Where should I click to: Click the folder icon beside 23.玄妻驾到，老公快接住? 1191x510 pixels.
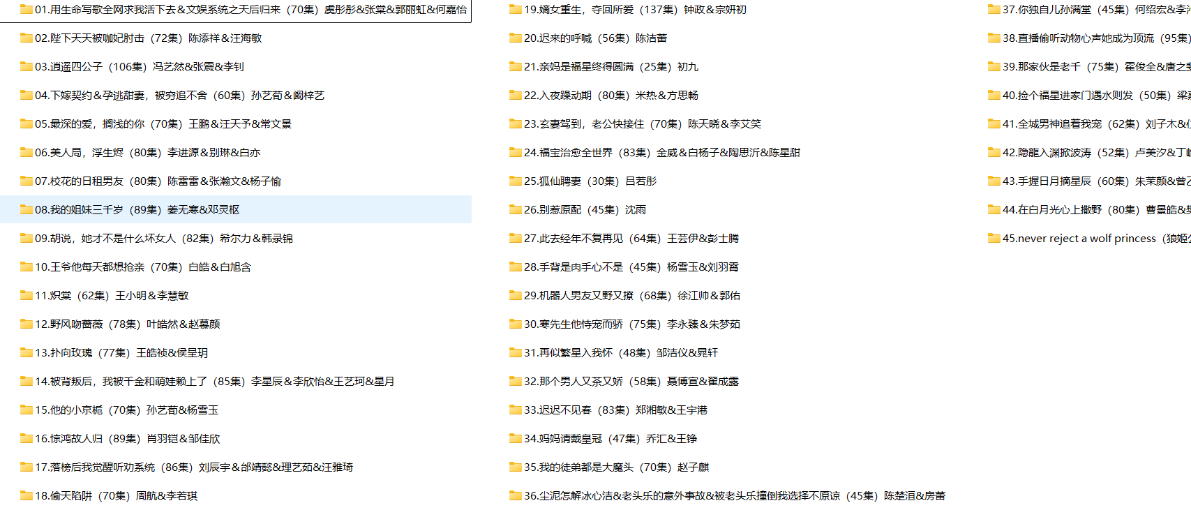tap(516, 123)
